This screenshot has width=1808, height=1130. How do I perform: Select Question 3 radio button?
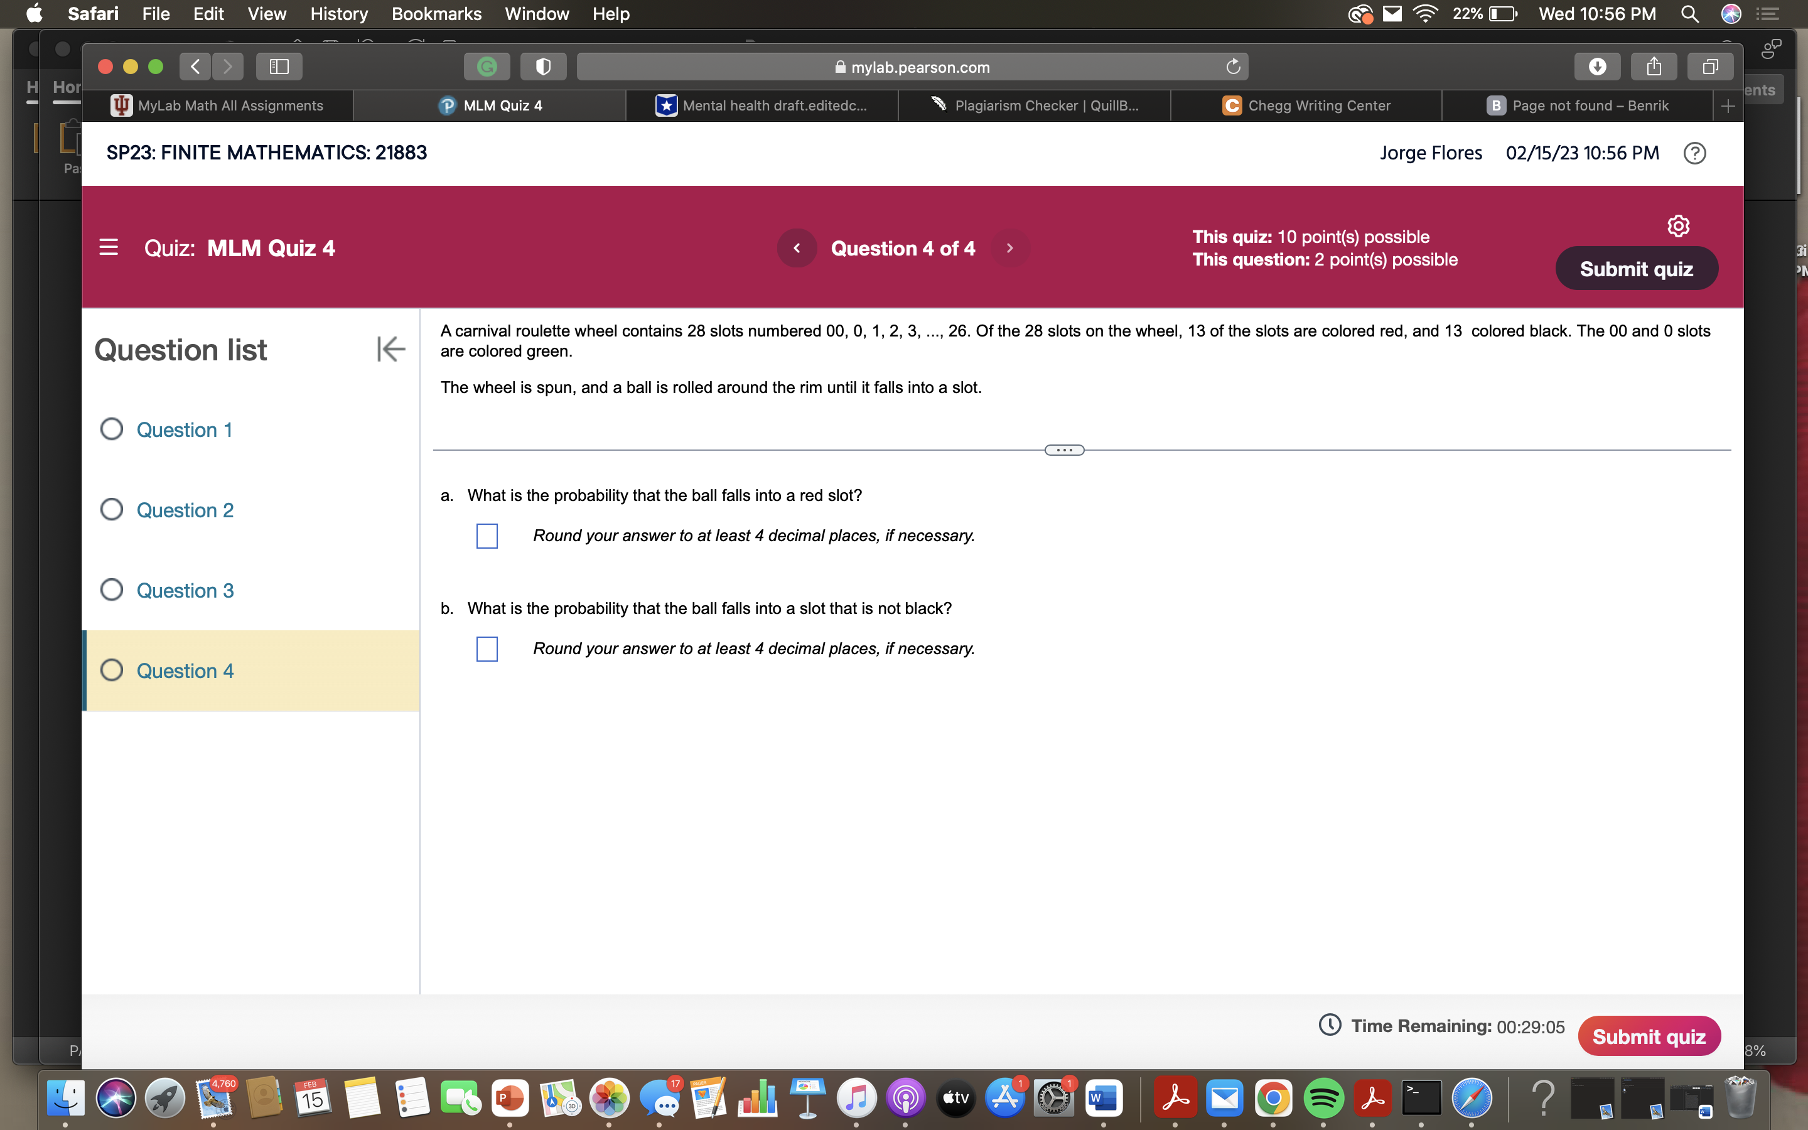pyautogui.click(x=111, y=589)
